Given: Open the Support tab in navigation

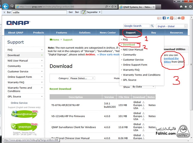Looking at the screenshot, I should [x=130, y=33].
